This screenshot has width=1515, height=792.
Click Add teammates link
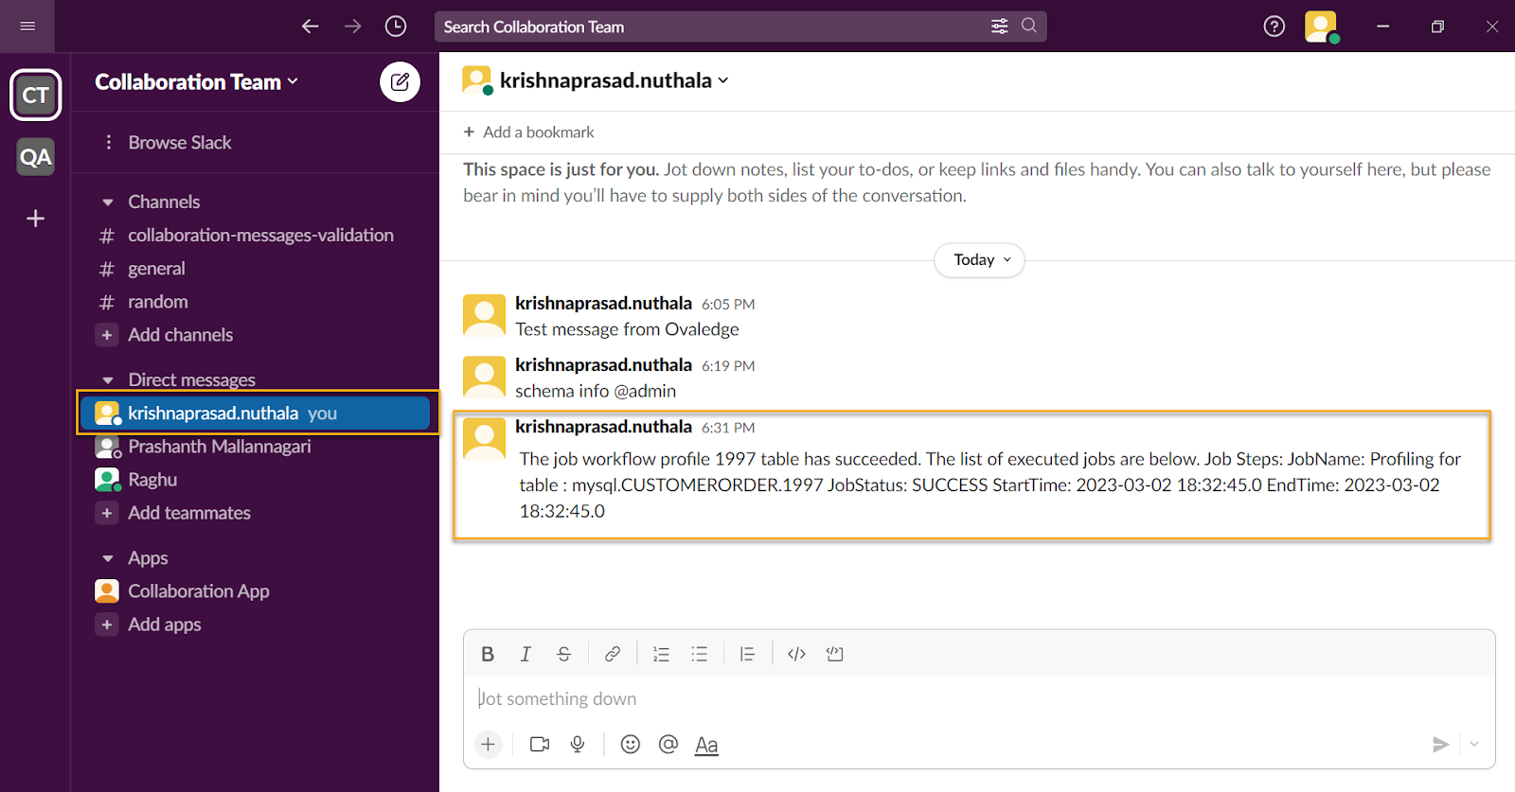pyautogui.click(x=188, y=513)
